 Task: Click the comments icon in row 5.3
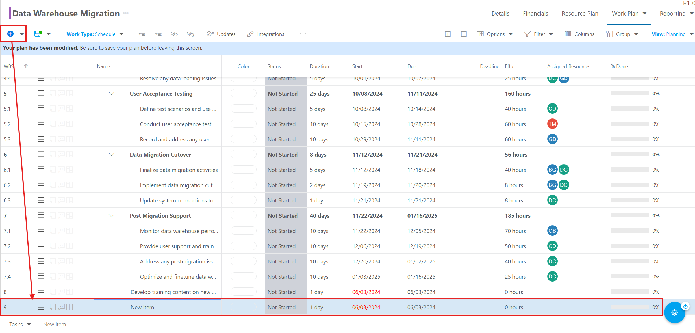(61, 139)
